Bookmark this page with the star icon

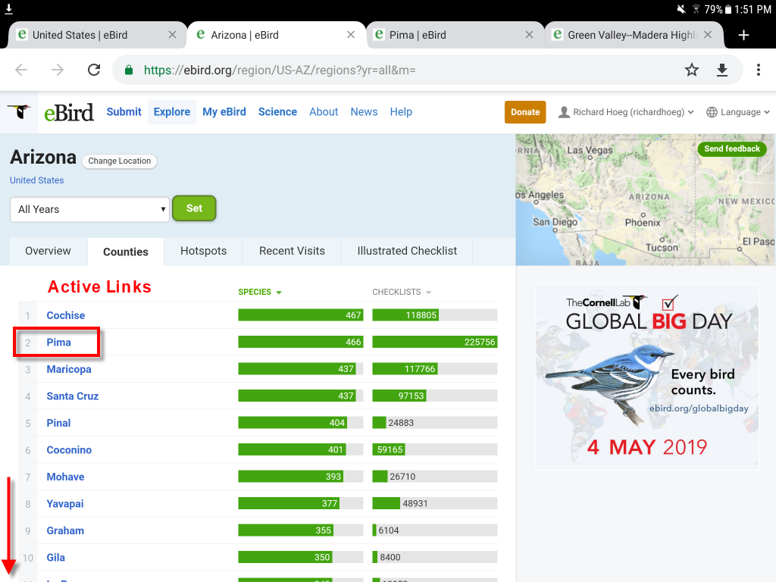[x=691, y=70]
